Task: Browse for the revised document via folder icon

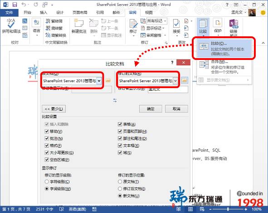Action: point(185,80)
